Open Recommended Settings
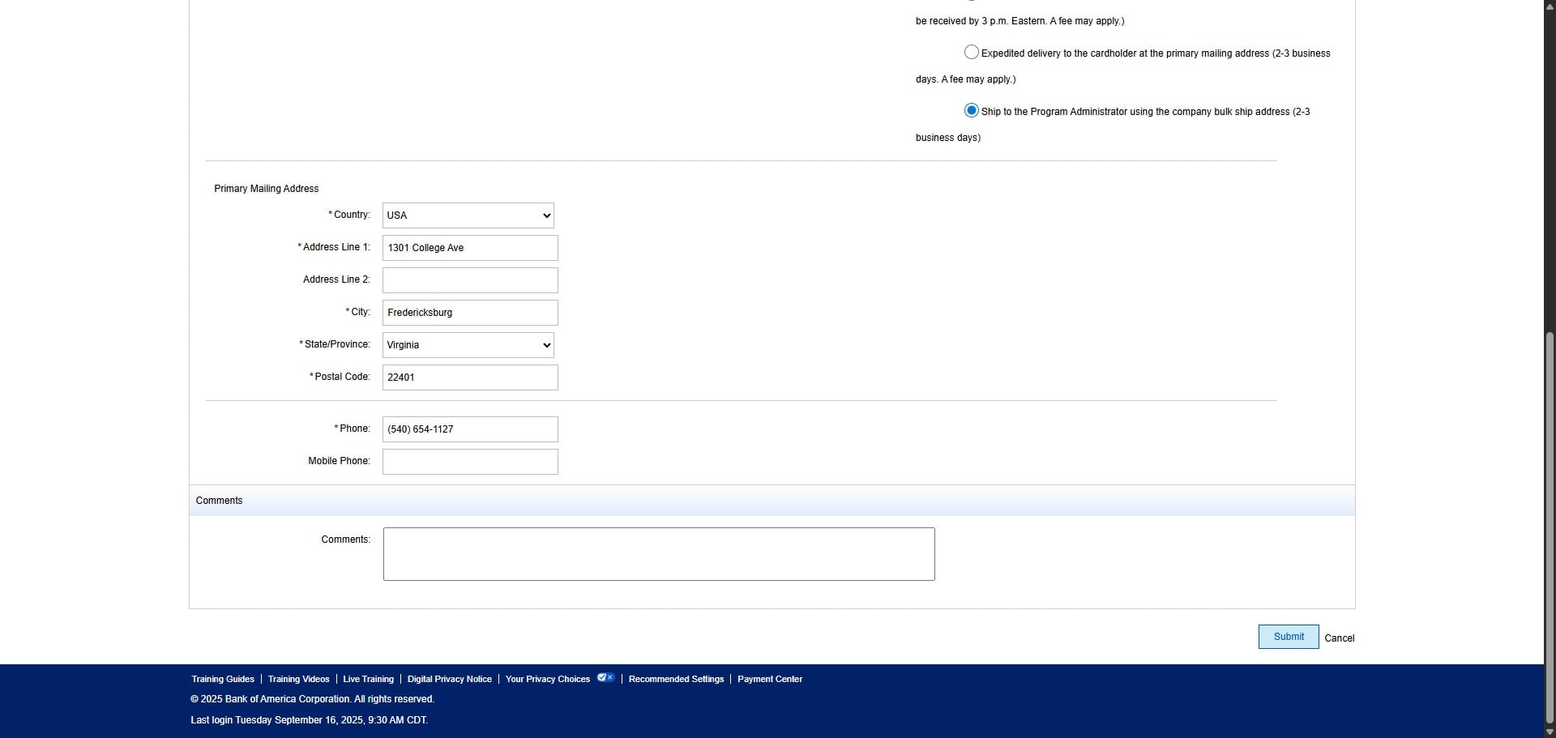Screen dimensions: 1556x738 coord(676,679)
